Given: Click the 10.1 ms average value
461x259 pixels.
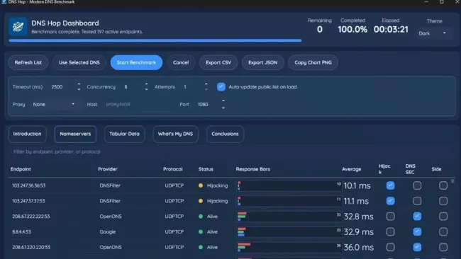Looking at the screenshot, I should pos(357,185).
